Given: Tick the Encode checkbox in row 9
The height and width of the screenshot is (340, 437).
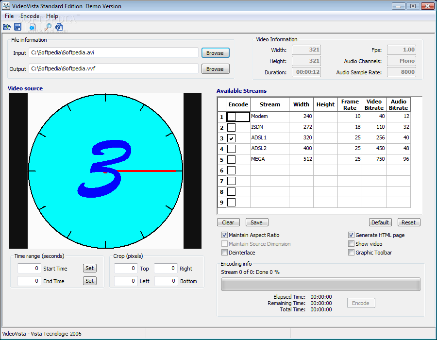Looking at the screenshot, I should 231,202.
